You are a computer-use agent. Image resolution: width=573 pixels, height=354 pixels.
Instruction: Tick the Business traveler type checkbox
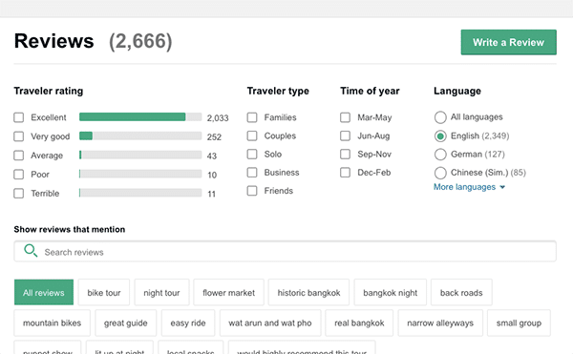tap(252, 173)
